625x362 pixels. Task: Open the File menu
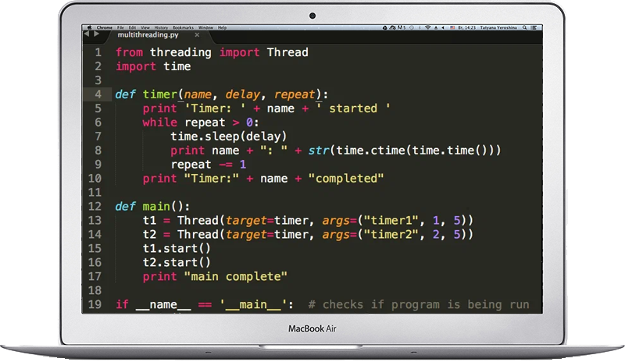click(120, 27)
